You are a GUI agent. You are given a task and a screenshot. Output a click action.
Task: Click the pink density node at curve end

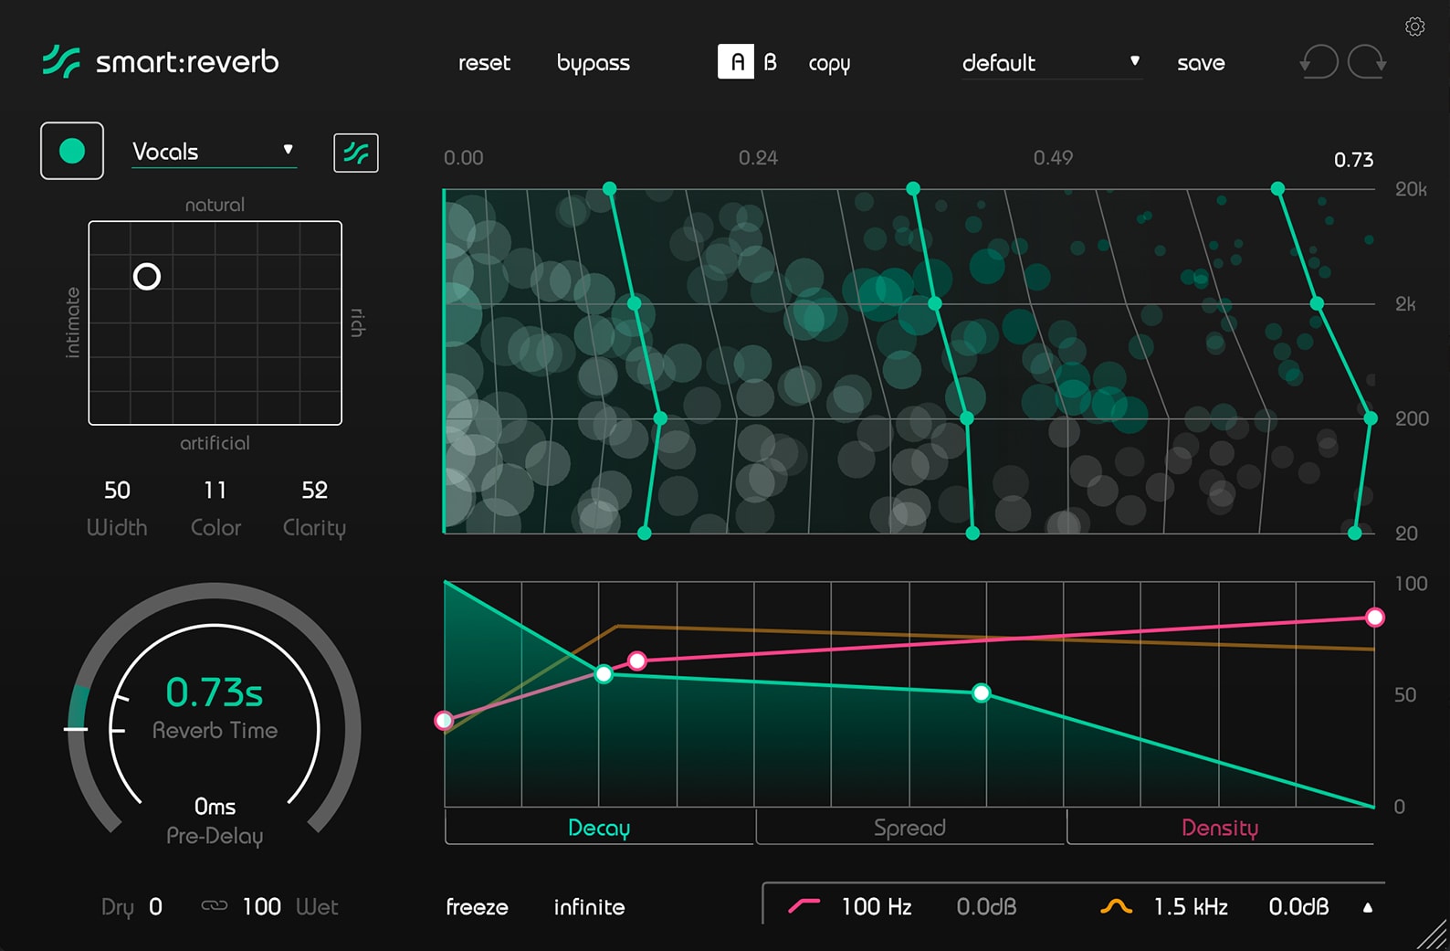[1374, 618]
